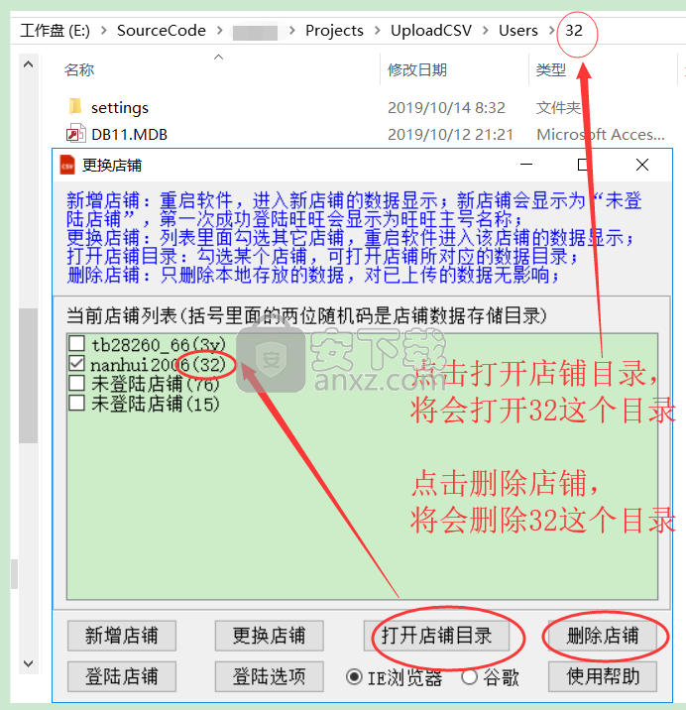This screenshot has width=686, height=710.
Task: Navigate to Projects in breadcrumb path
Action: point(334,31)
